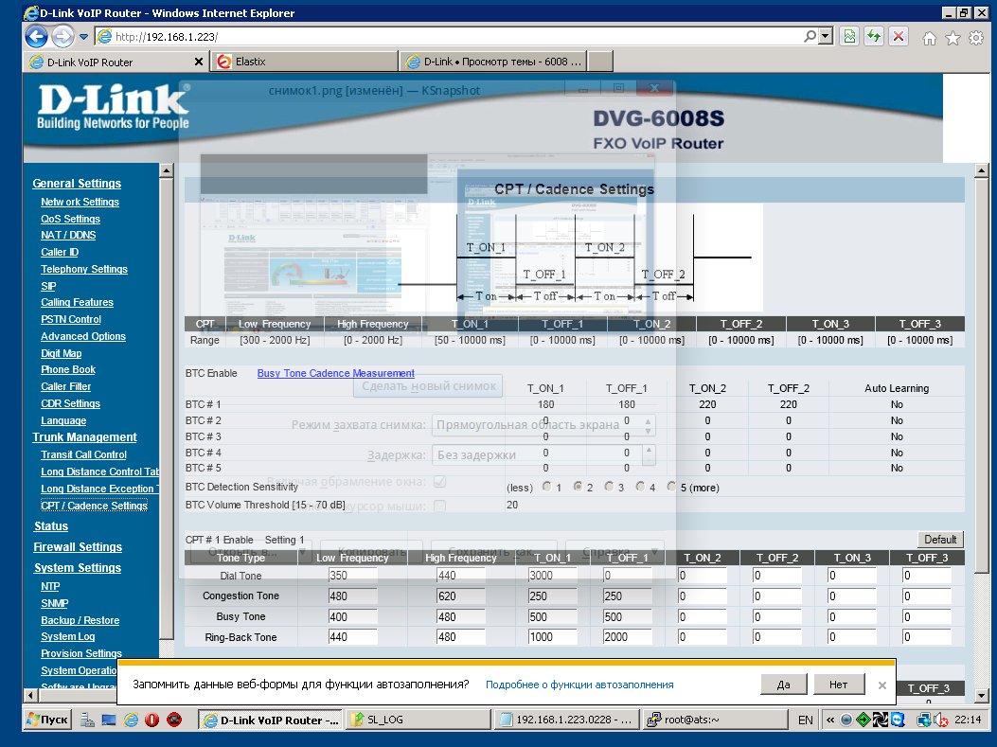Viewport: 997px width, 747px height.
Task: Stop loading with the red X icon
Action: point(898,36)
